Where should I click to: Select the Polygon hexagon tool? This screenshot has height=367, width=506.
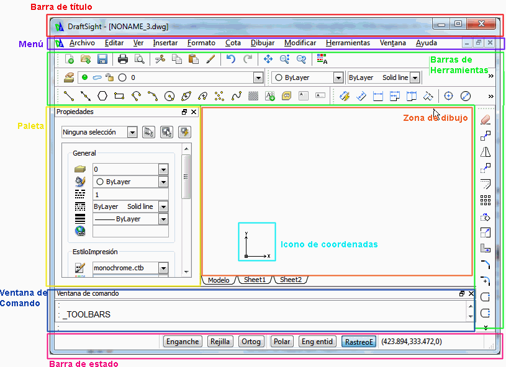coord(102,95)
